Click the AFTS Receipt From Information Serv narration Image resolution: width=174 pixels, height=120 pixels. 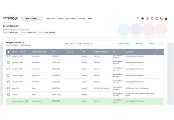tap(140, 94)
